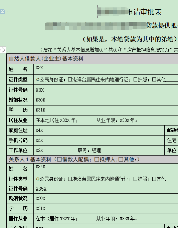Click X32X in 关系人1 居住从业 row
This screenshot has height=228, width=178.
click(65, 219)
